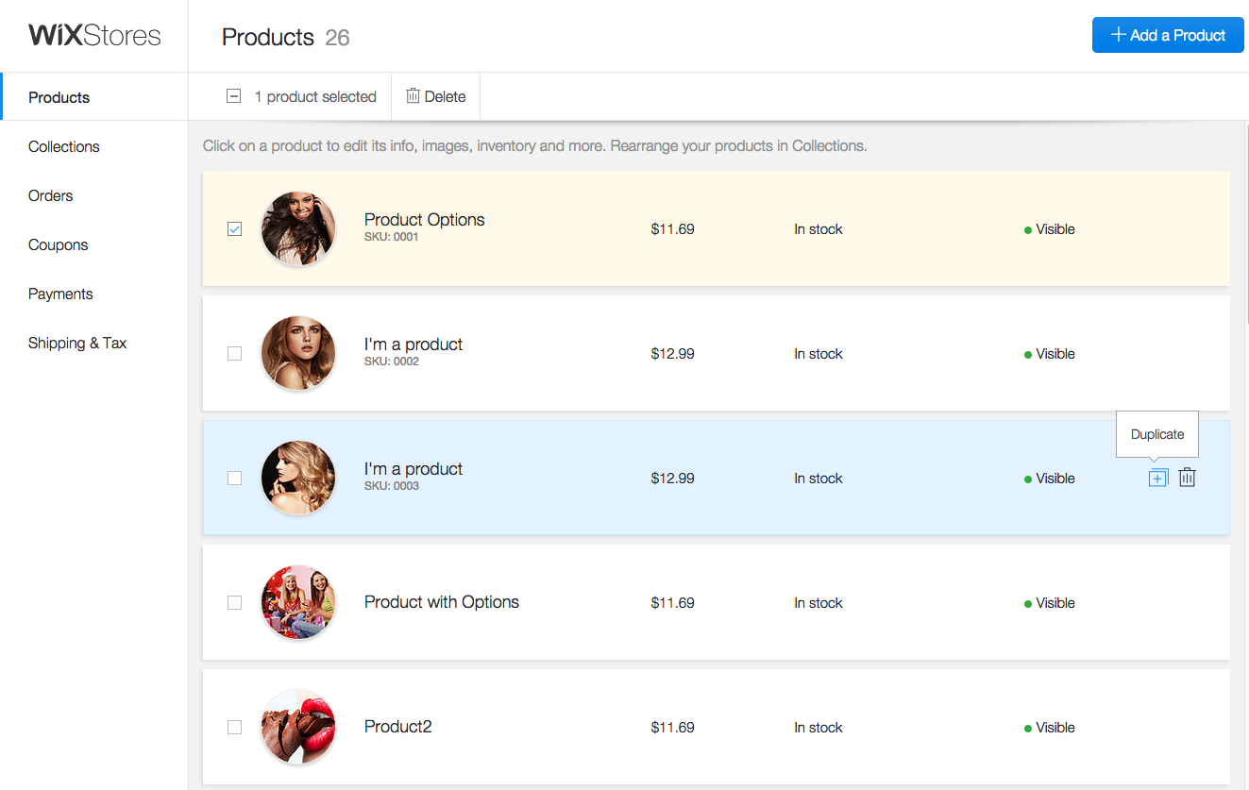This screenshot has width=1249, height=790.
Task: Uncheck the Product Options checkbox
Action: 235,229
